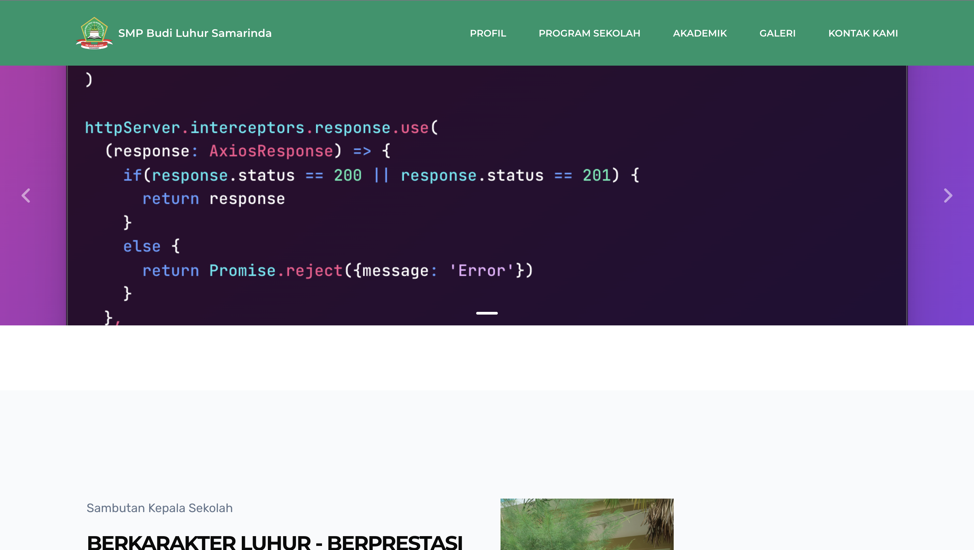Viewport: 974px width, 550px height.
Task: Open the AKADEMIK menu
Action: [x=699, y=33]
